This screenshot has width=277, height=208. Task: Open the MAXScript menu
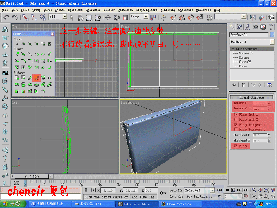[203, 10]
